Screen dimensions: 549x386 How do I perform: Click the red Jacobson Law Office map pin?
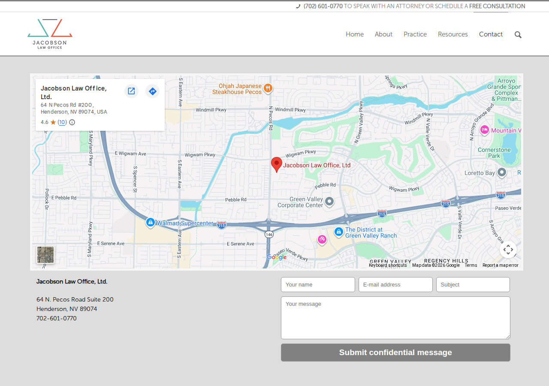point(277,165)
